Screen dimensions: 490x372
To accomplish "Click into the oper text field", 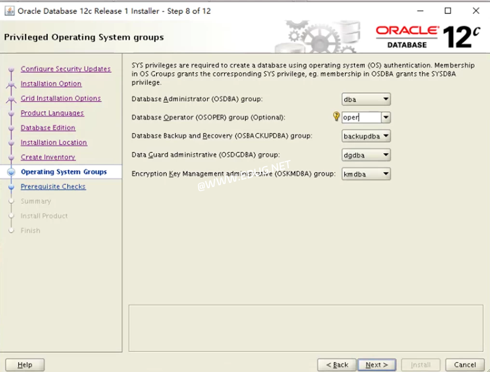I will (362, 118).
